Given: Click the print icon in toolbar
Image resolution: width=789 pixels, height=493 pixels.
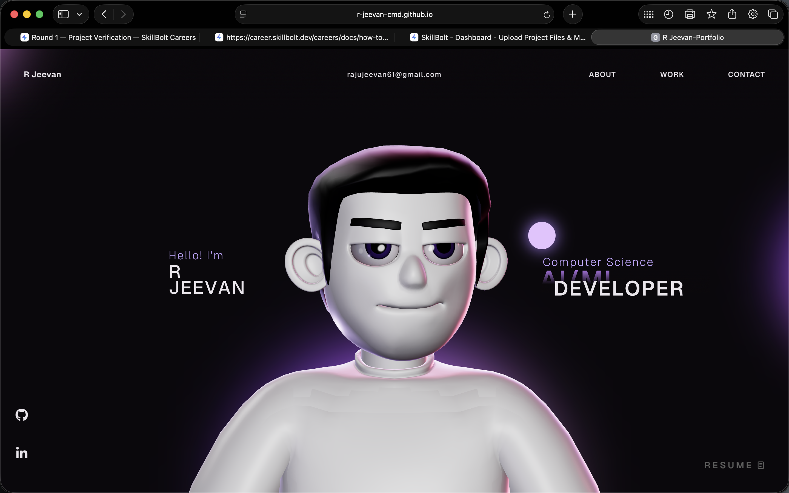Looking at the screenshot, I should coord(690,14).
